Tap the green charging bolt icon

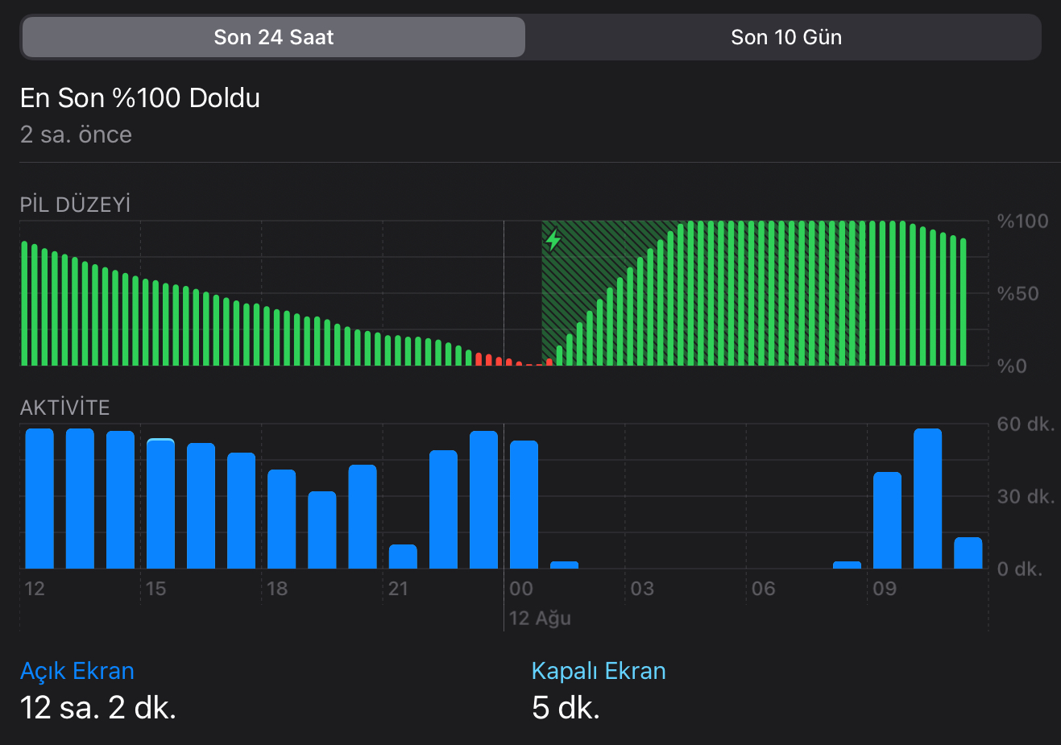[x=553, y=240]
